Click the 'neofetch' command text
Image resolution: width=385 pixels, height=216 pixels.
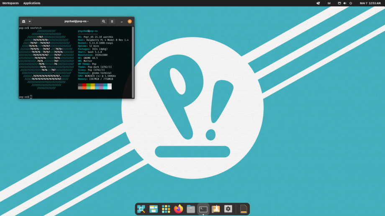click(36, 28)
